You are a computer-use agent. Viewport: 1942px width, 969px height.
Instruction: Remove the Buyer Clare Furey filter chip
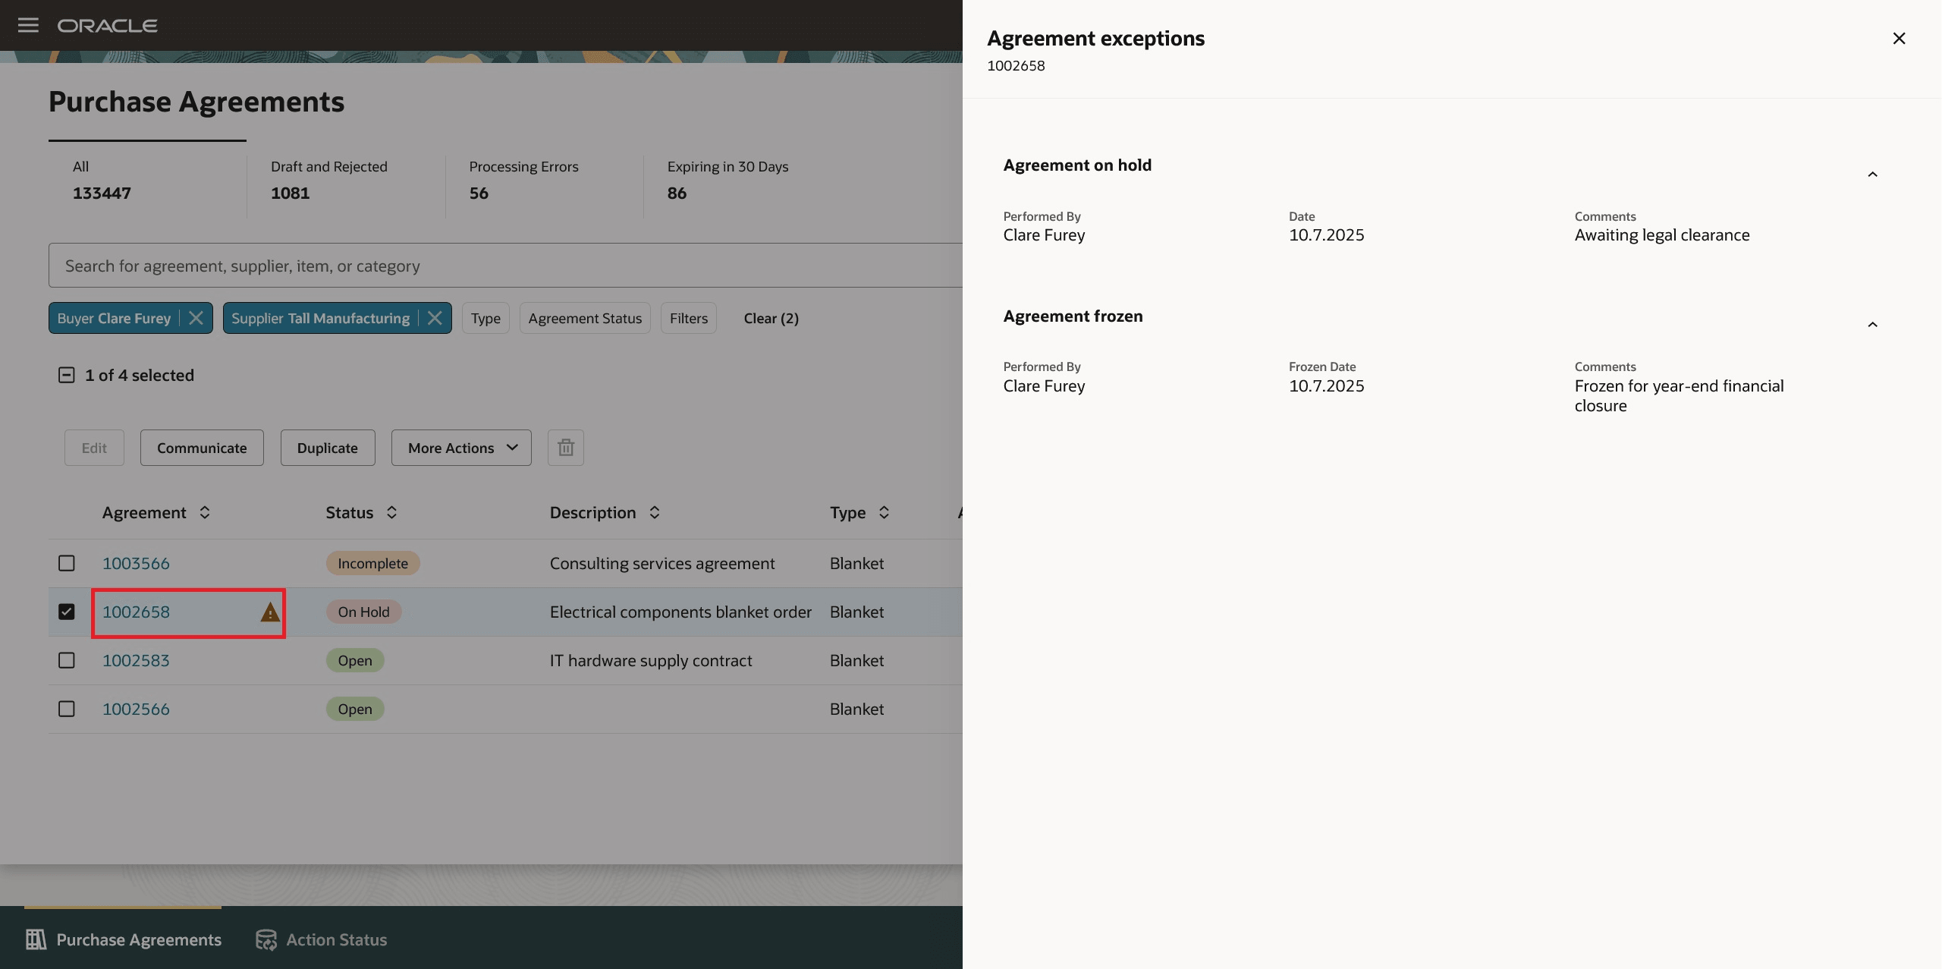[196, 318]
